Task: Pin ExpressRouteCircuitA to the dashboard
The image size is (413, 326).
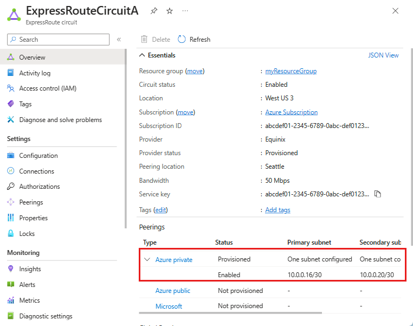Action: (154, 11)
